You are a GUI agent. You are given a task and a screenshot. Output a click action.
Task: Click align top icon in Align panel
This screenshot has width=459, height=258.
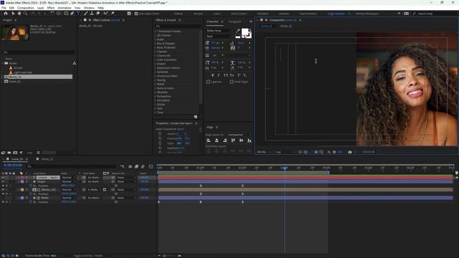click(233, 140)
